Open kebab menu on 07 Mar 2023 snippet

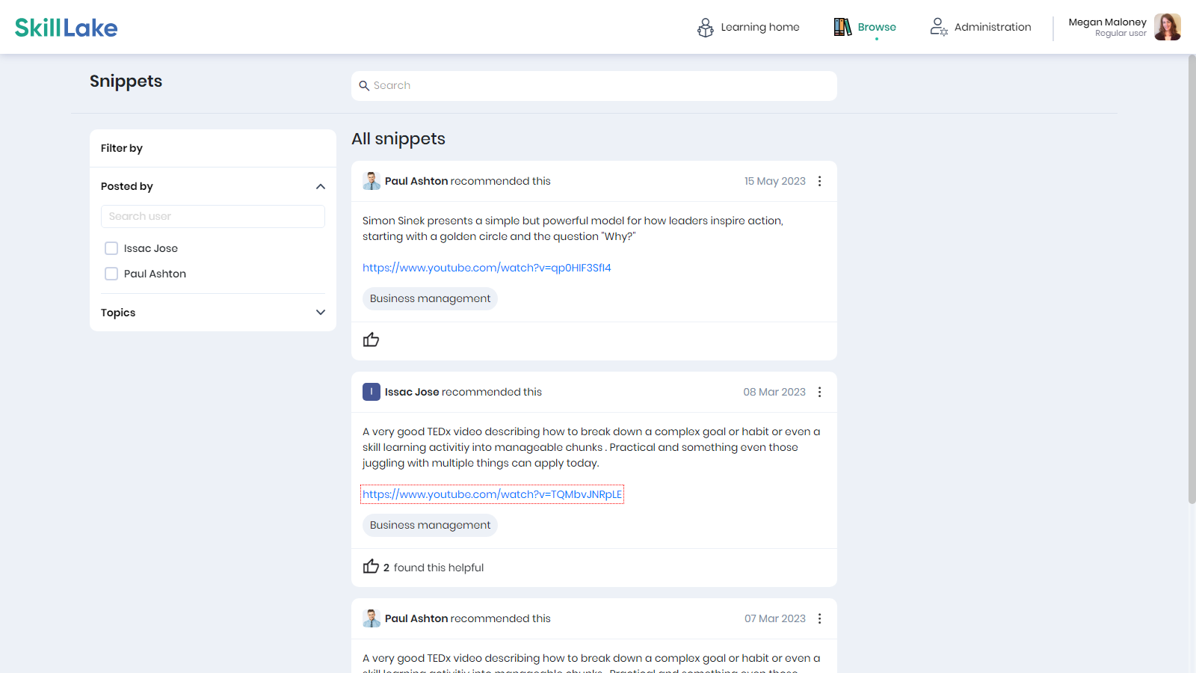click(x=820, y=619)
